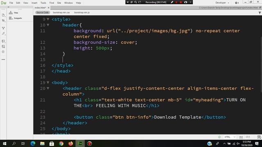
Task: Open the Open Documents tool in sidebar
Action: (3, 15)
